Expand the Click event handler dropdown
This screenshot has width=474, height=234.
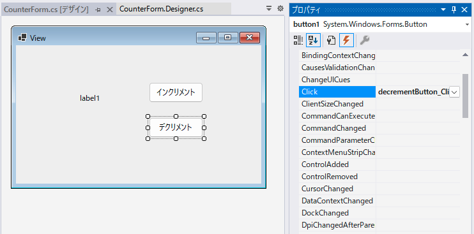coord(455,92)
